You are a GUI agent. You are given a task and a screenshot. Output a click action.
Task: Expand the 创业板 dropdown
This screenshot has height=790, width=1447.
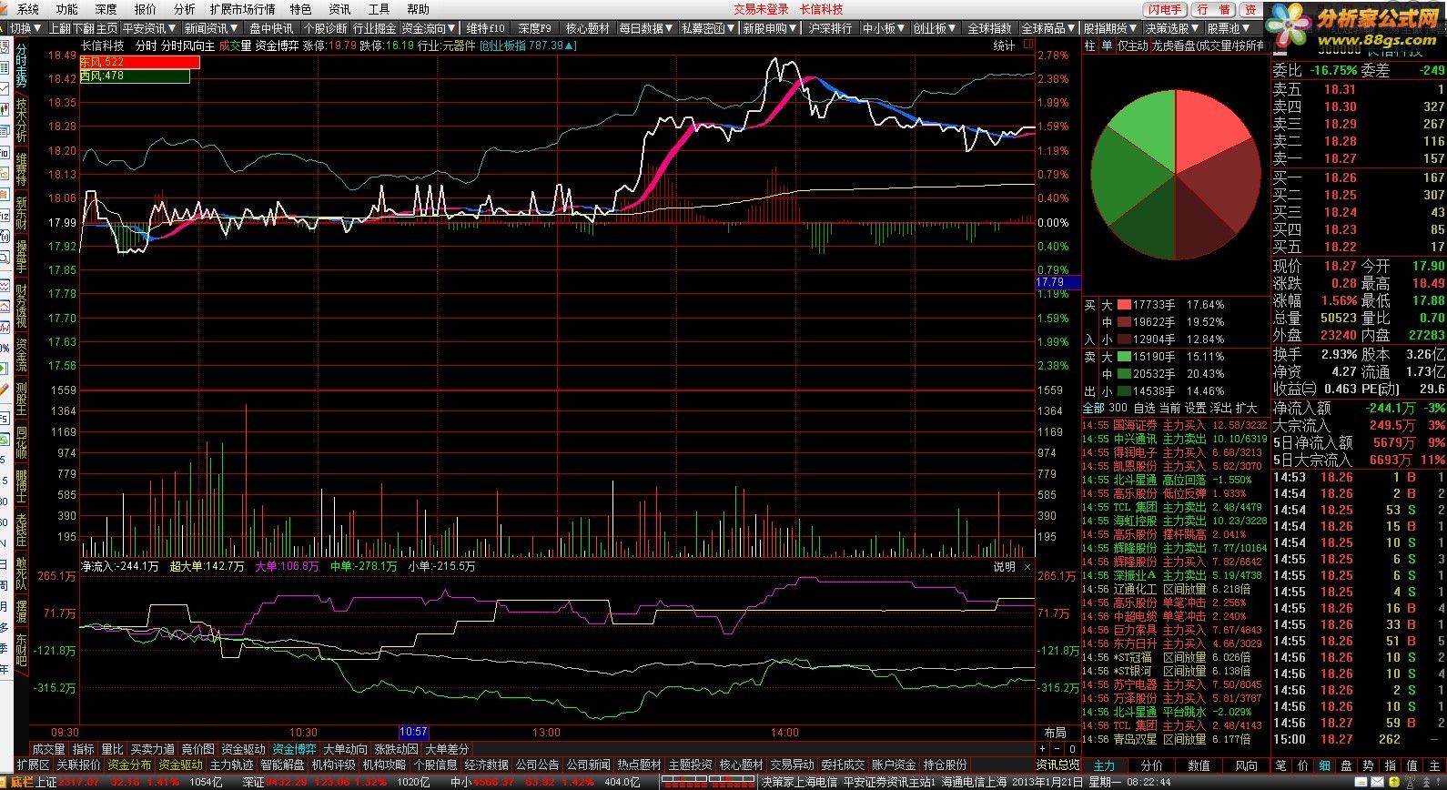coord(936,28)
